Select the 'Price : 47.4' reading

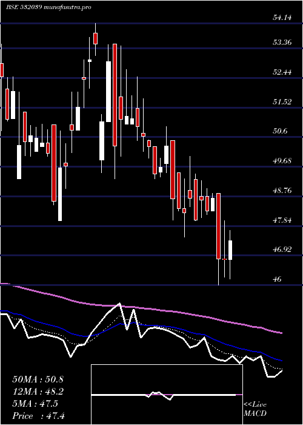pos(38,416)
